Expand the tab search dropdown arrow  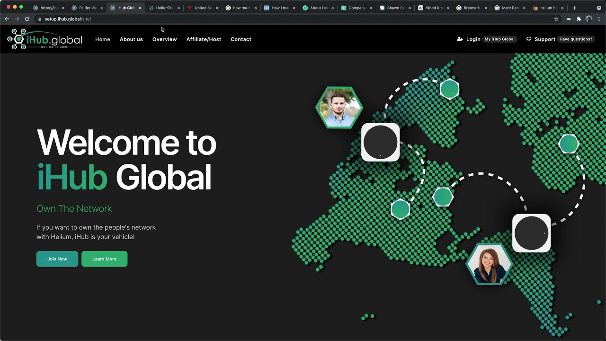[x=599, y=8]
